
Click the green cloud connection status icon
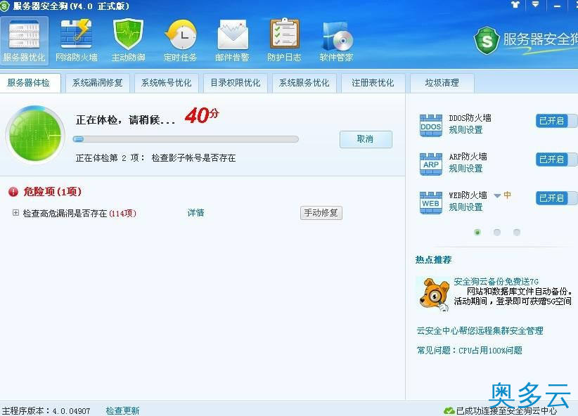click(449, 410)
